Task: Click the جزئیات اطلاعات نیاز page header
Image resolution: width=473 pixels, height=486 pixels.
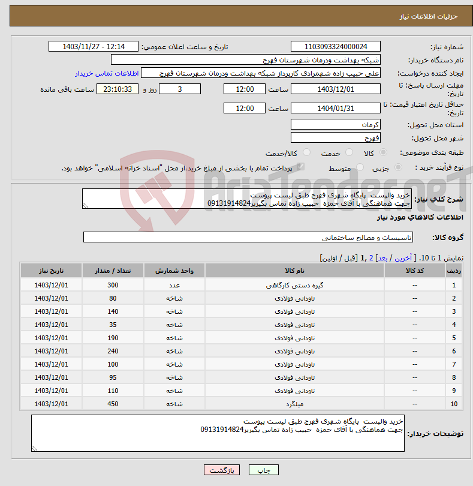Action: tap(428, 16)
